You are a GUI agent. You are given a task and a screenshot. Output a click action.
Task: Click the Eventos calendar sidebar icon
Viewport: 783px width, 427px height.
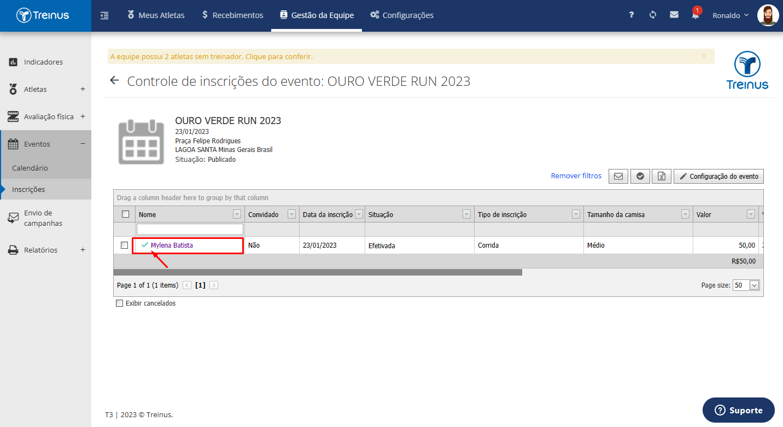click(x=13, y=144)
